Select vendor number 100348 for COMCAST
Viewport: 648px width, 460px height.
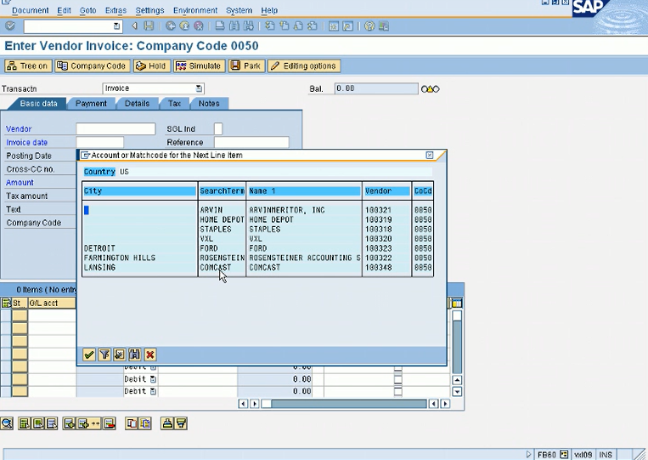(378, 267)
